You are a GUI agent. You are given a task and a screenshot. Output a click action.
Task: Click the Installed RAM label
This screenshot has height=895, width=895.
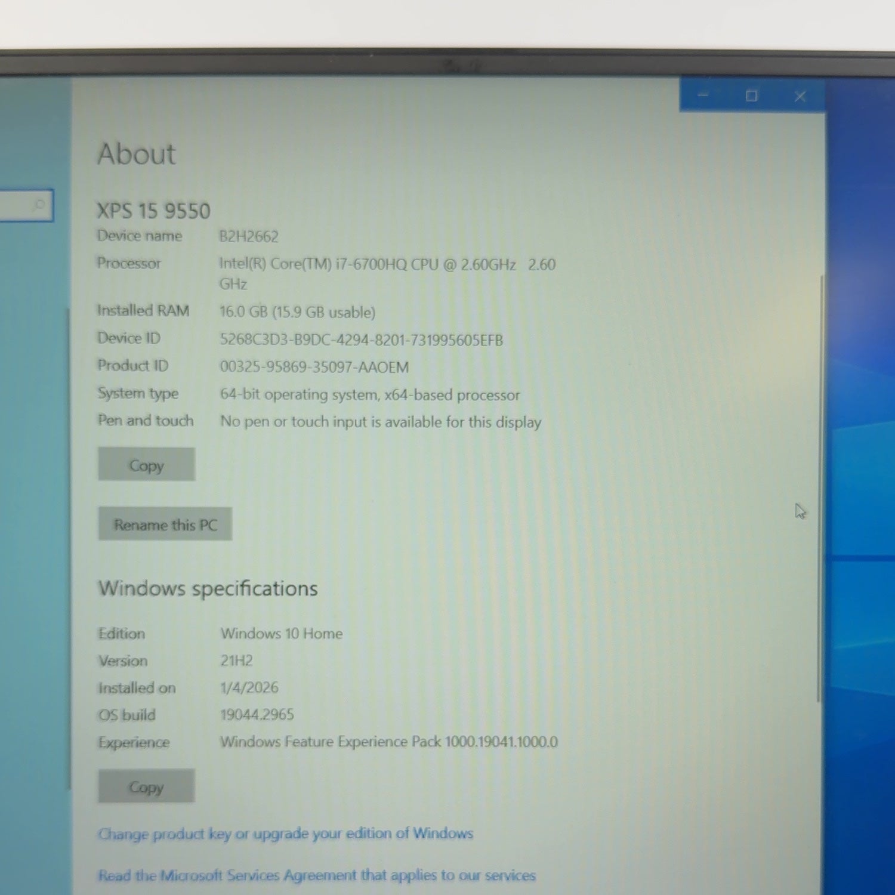pos(143,310)
